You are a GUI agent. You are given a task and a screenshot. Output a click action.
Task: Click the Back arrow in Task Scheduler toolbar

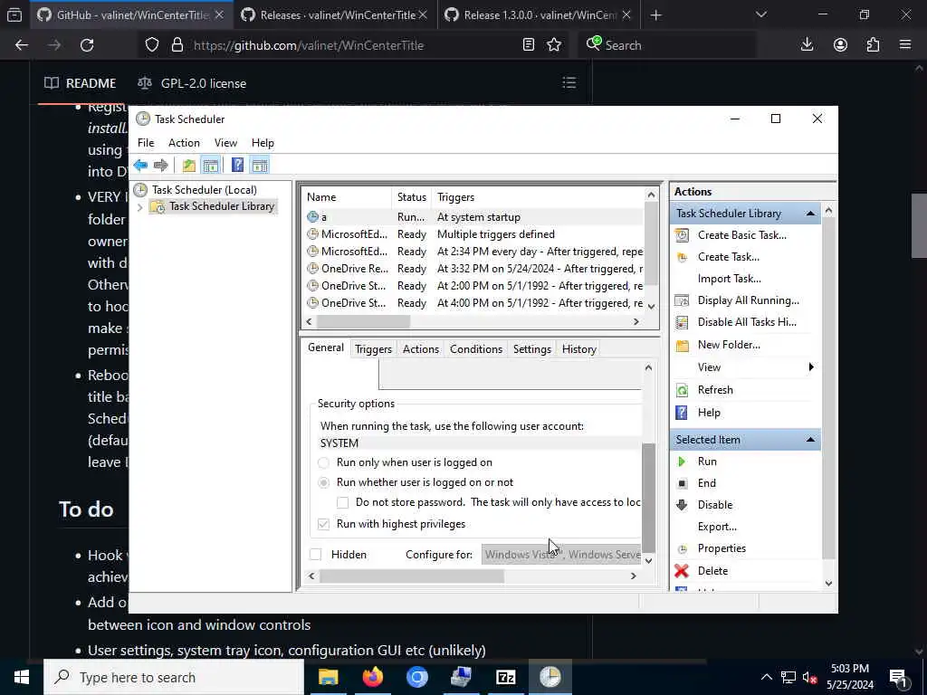[140, 166]
